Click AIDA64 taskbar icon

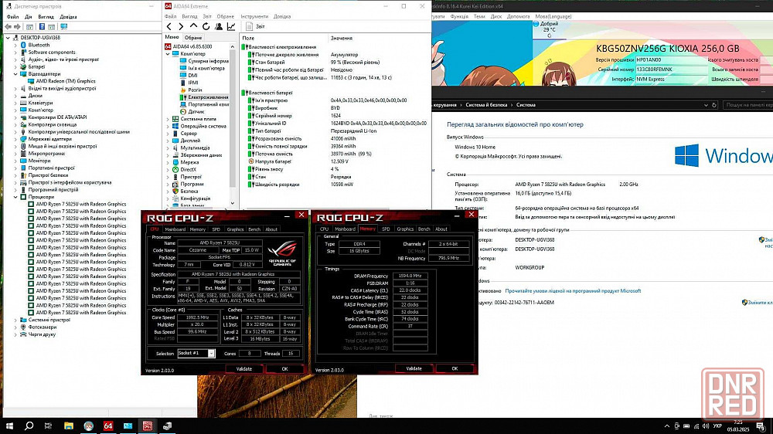(108, 426)
